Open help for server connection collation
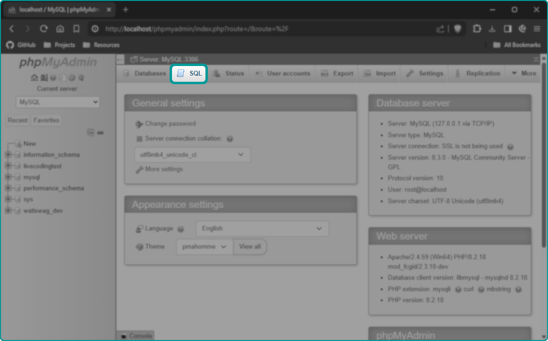Viewport: 548px width, 341px height. 230,139
